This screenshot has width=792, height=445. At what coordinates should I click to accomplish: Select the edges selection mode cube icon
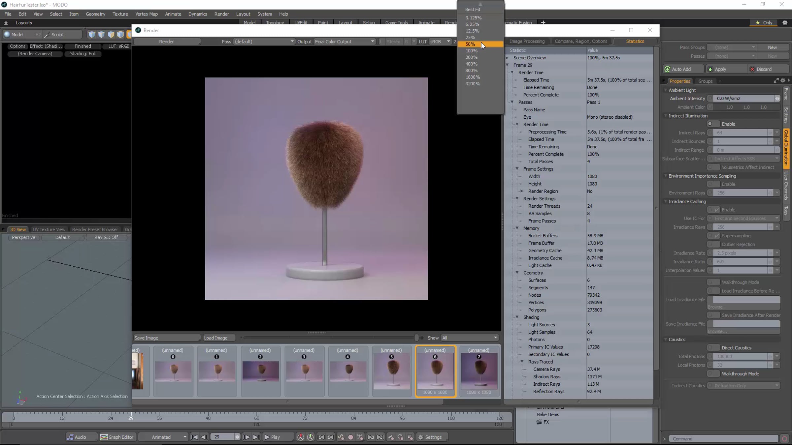(101, 35)
